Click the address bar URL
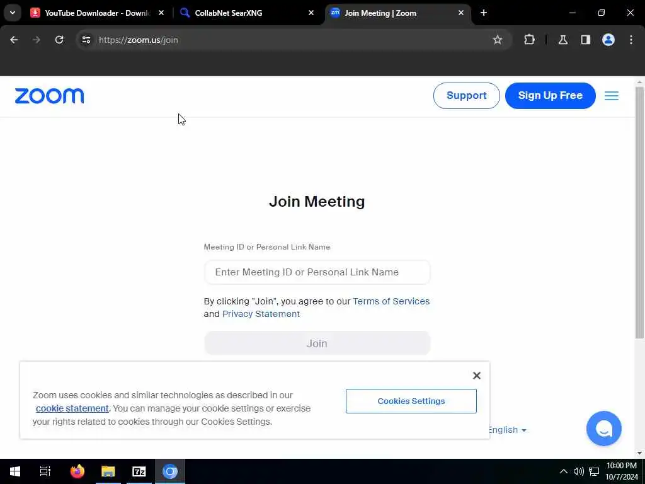Screen dimensions: 645x484 pyautogui.click(x=138, y=40)
